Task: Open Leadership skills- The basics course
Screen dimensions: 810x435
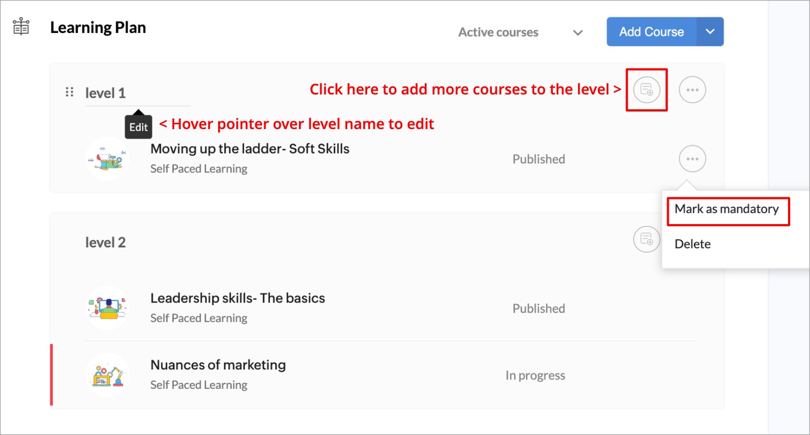Action: pyautogui.click(x=237, y=298)
